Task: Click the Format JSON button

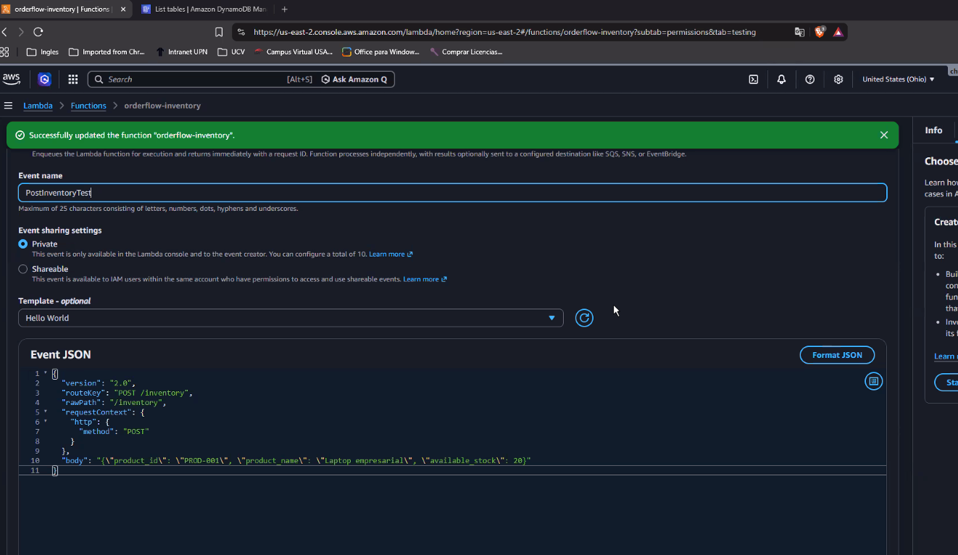Action: [837, 355]
